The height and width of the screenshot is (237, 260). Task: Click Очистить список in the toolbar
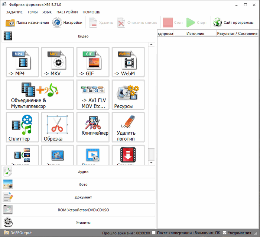pos(137,23)
